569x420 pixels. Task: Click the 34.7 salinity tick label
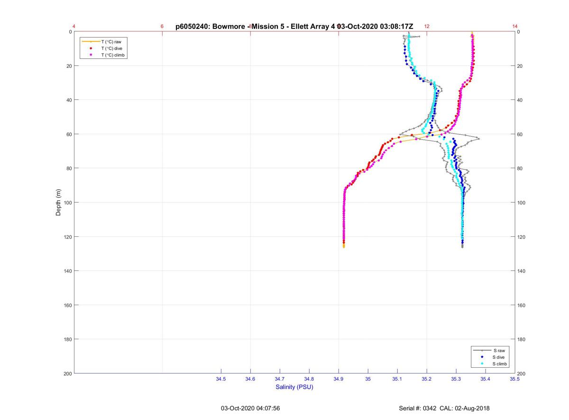[280, 379]
